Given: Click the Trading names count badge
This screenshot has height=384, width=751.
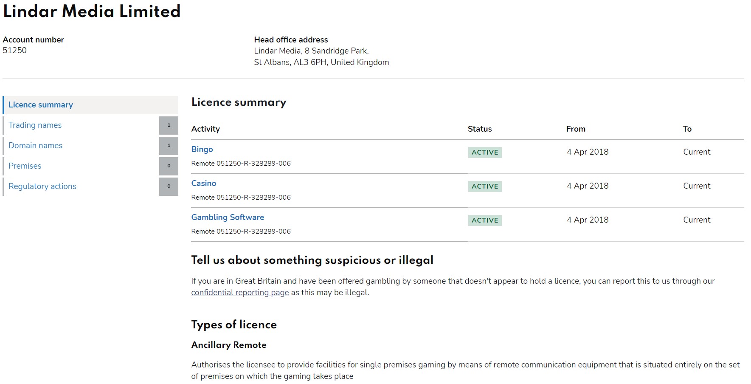Looking at the screenshot, I should 169,125.
